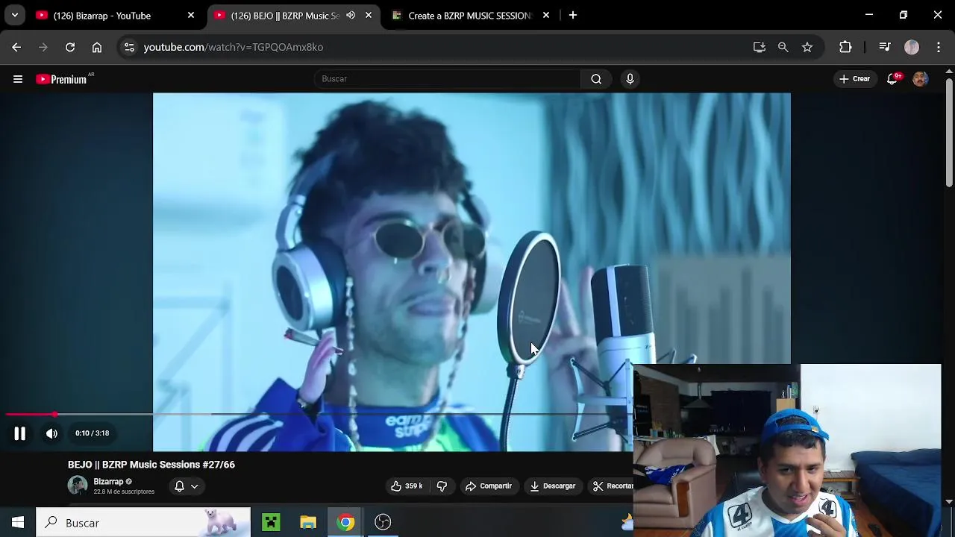The image size is (955, 537).
Task: Click the Recortar clip button
Action: pos(613,486)
